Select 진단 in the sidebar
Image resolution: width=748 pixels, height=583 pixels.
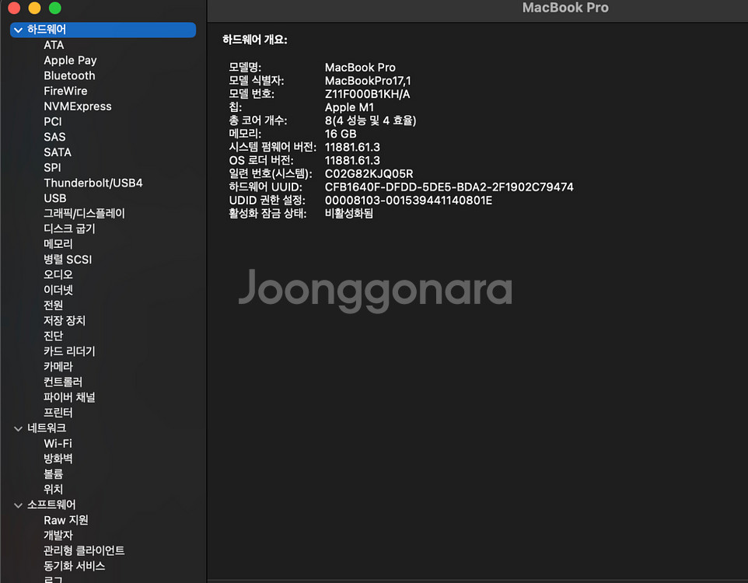(x=53, y=336)
